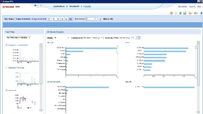The height and width of the screenshot is (114, 203).
Task: Click the send email envelope icon
Action: tap(185, 13)
